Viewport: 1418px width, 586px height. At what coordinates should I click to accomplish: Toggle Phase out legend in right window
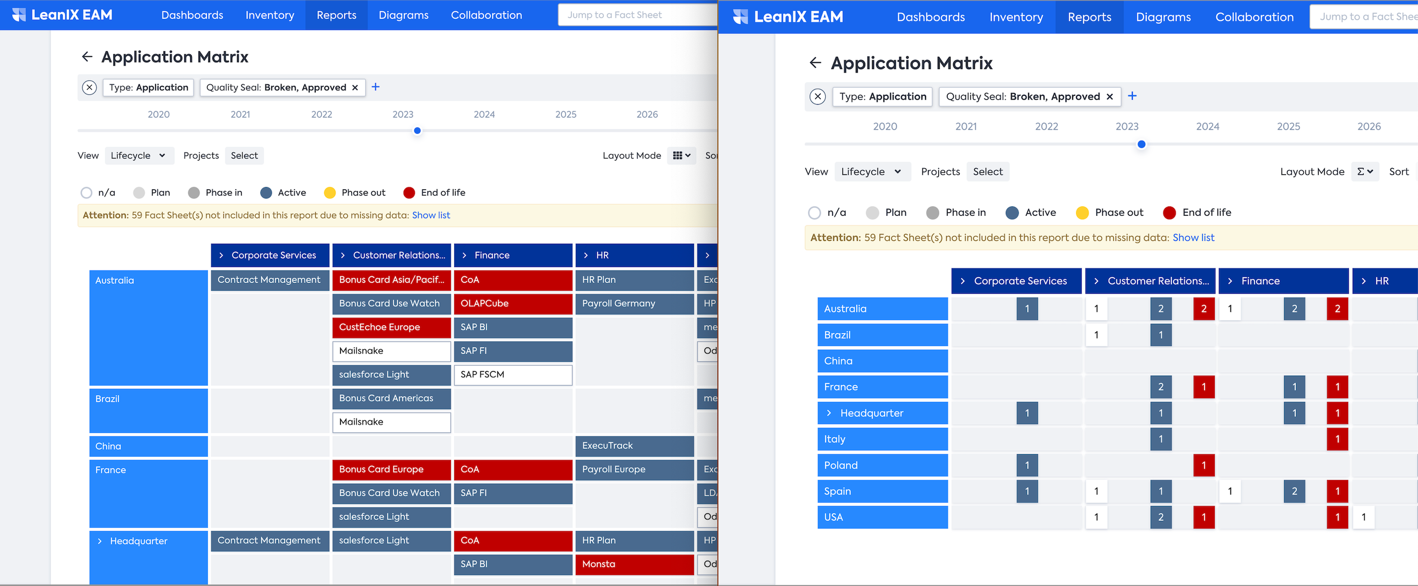(1109, 213)
